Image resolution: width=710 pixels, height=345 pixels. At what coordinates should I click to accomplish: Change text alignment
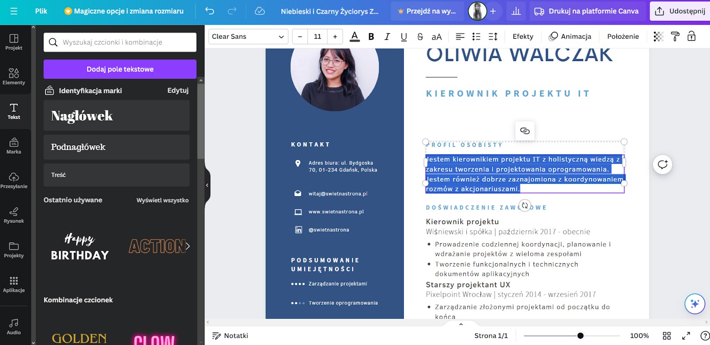click(460, 37)
